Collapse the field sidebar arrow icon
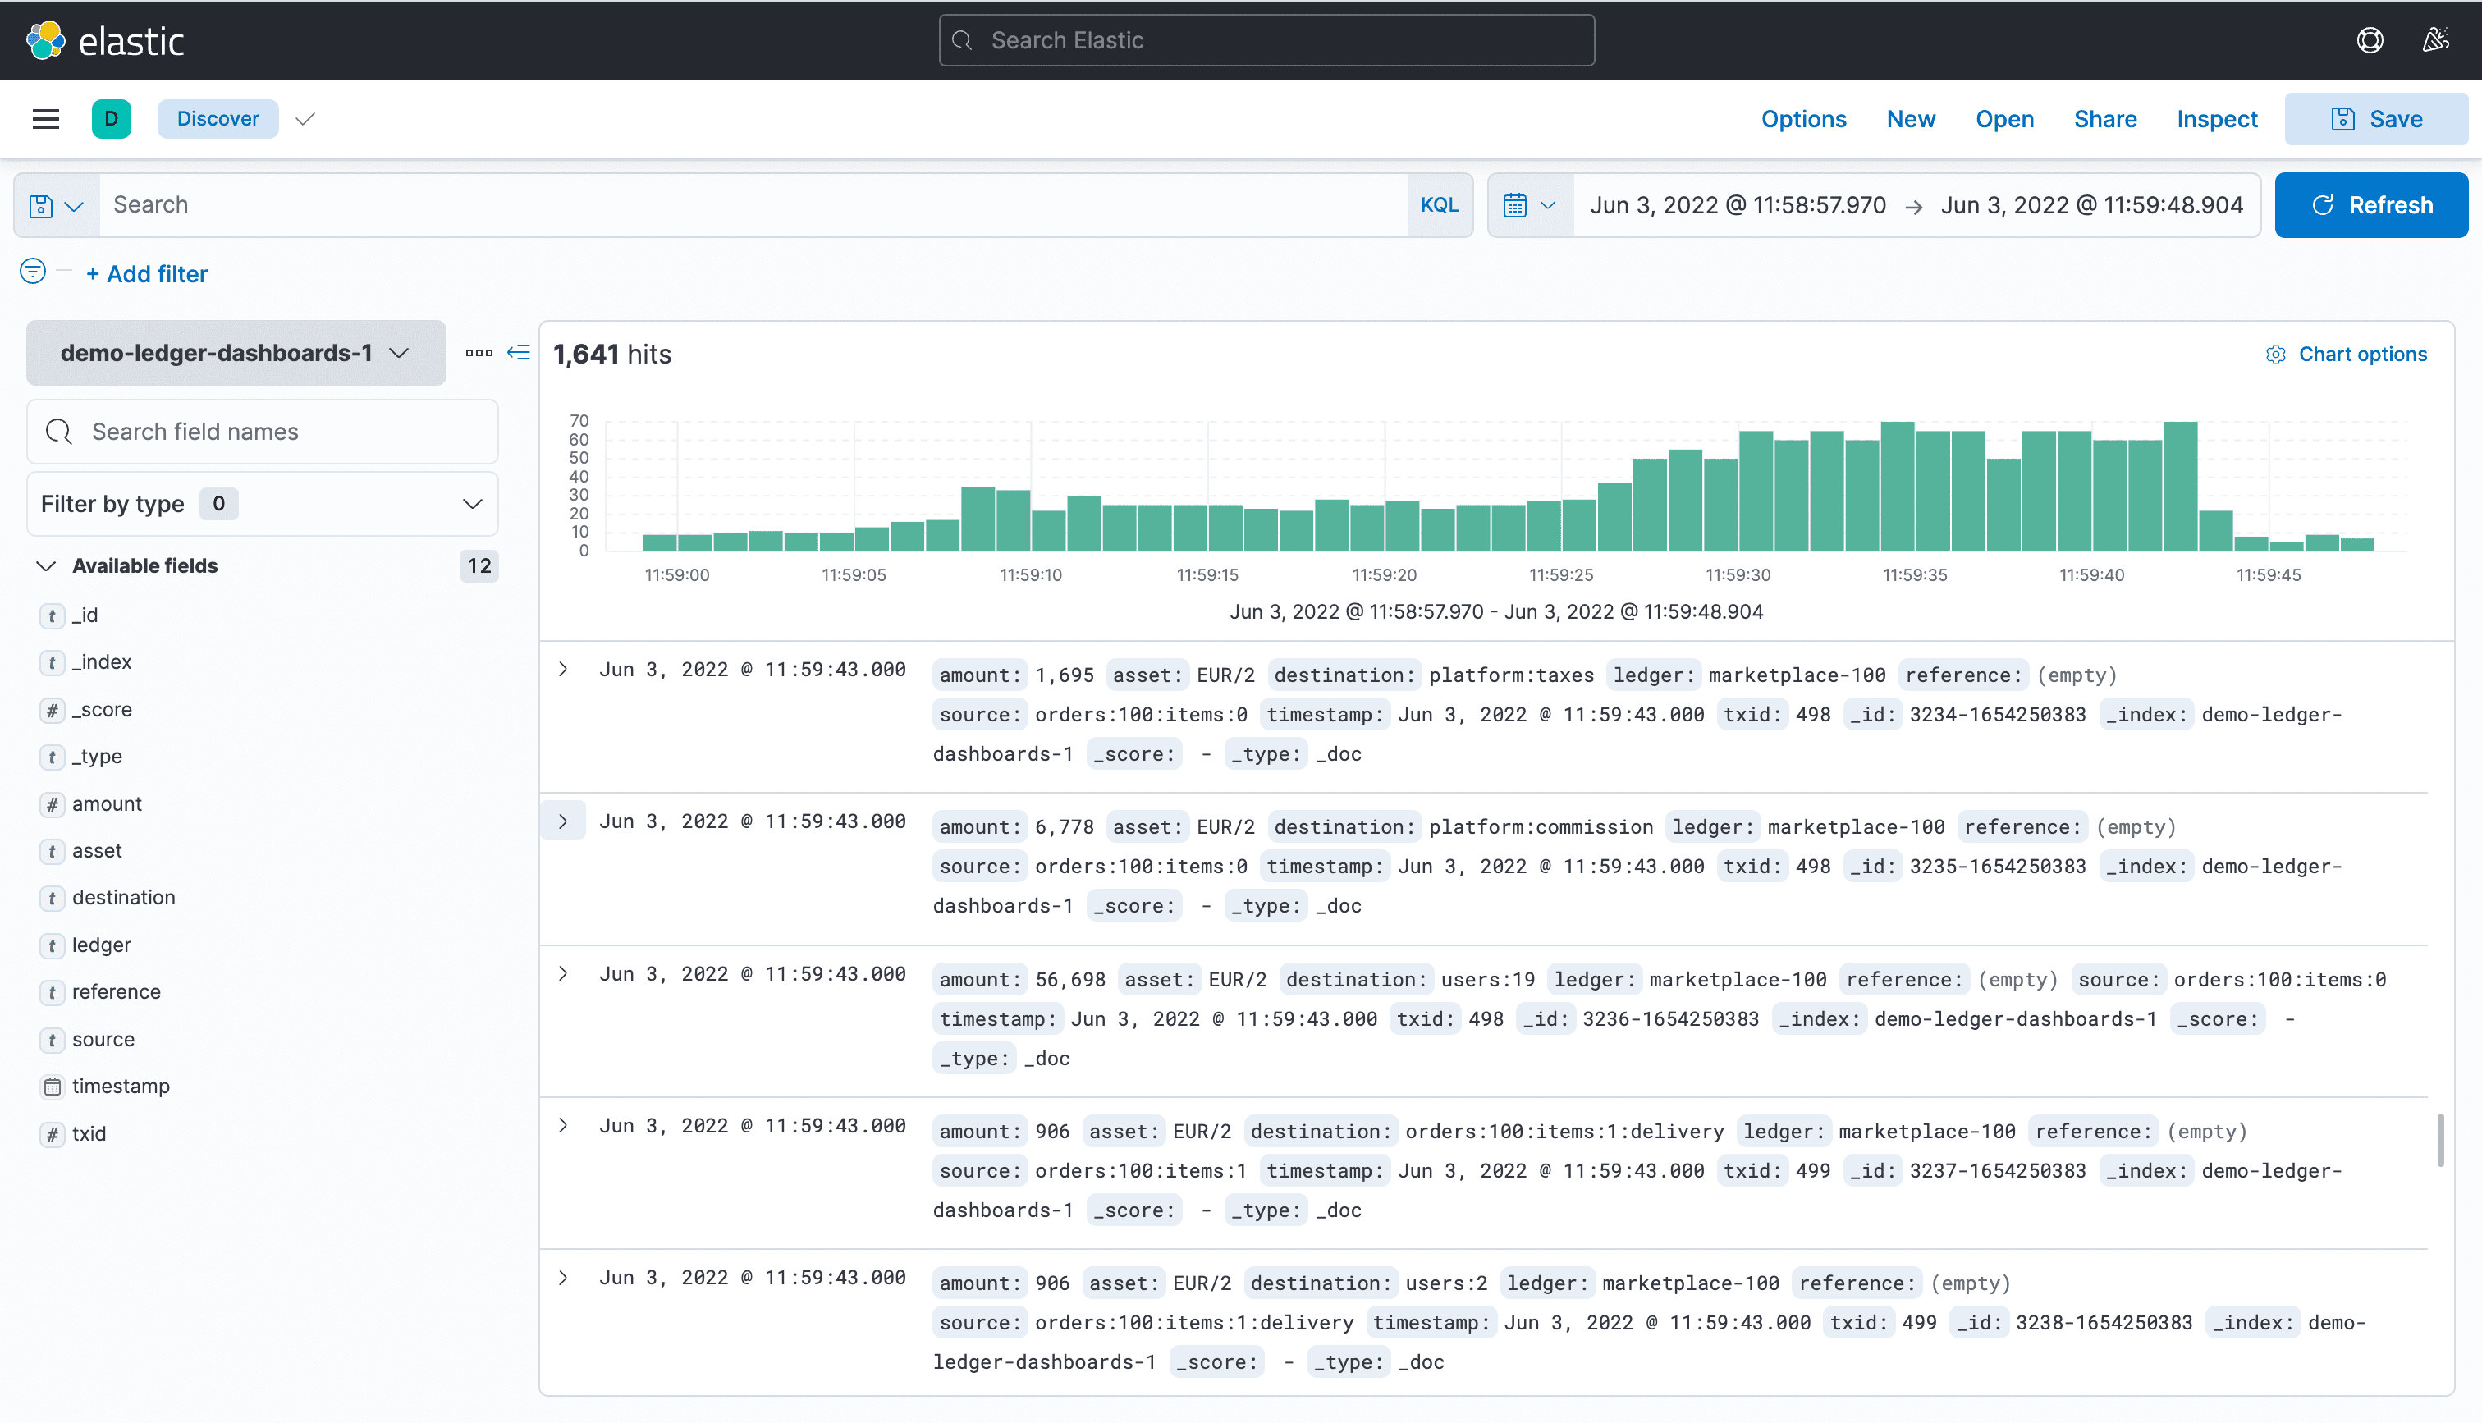 519,352
